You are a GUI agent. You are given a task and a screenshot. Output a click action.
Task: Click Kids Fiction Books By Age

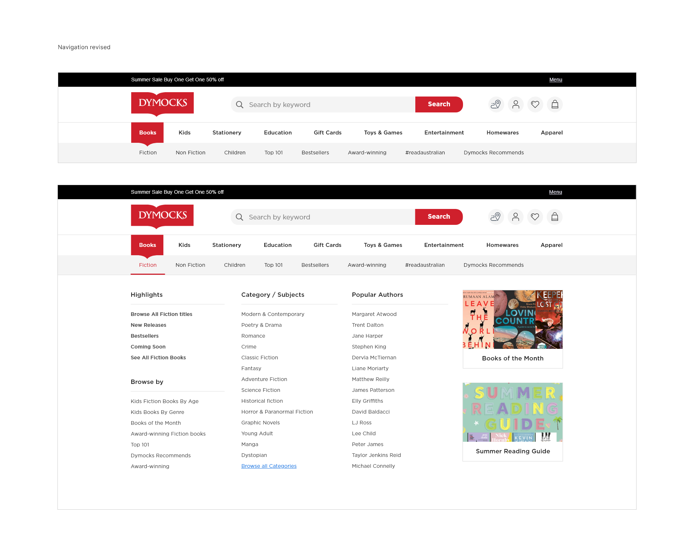pos(164,401)
